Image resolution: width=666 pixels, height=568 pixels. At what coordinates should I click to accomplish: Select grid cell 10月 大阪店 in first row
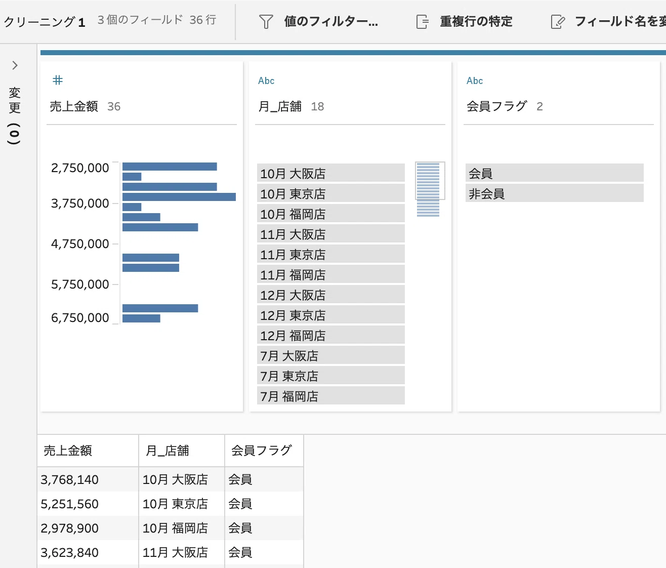pyautogui.click(x=182, y=479)
